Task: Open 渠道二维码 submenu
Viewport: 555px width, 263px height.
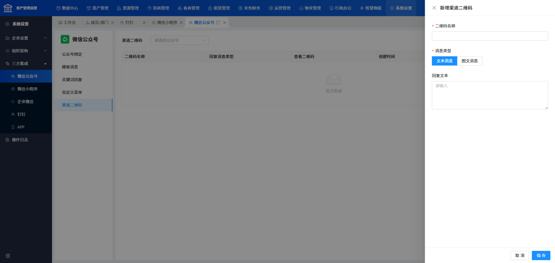Action: point(84,105)
